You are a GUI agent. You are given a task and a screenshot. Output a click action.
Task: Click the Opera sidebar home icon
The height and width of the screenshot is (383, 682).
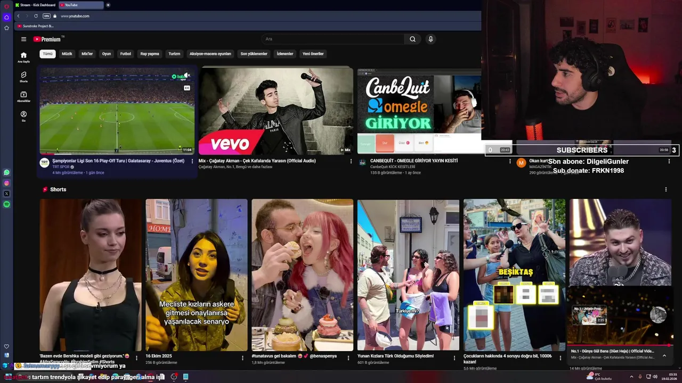point(6,17)
